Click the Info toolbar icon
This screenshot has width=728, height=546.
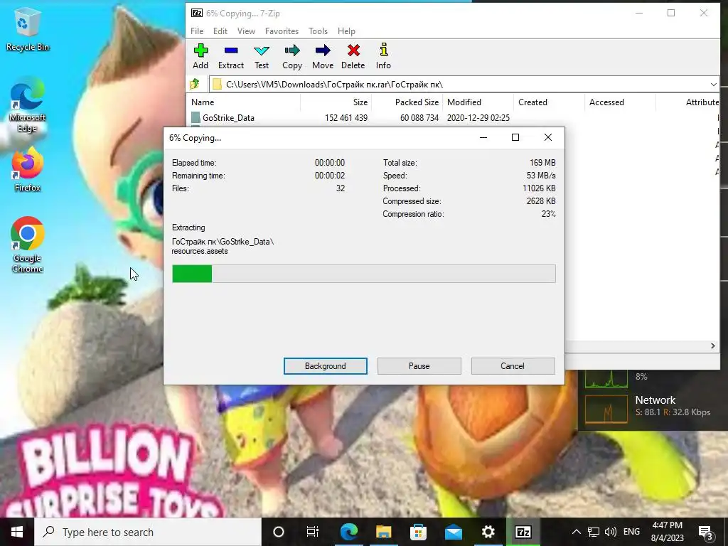pyautogui.click(x=383, y=57)
